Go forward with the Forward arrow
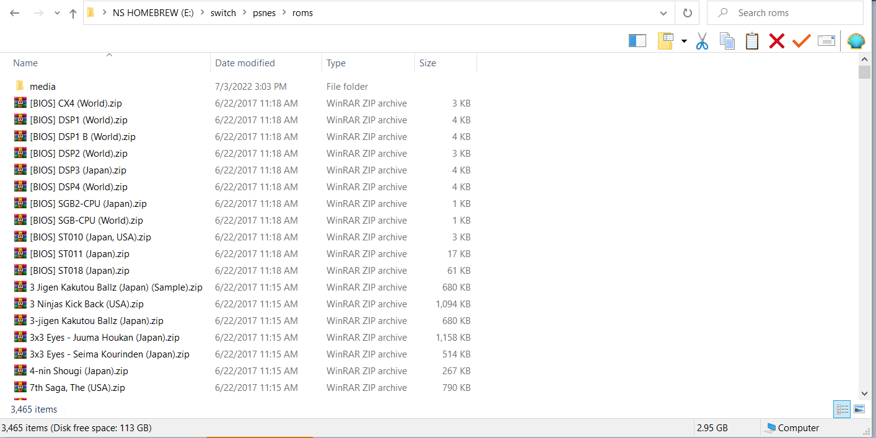Image resolution: width=876 pixels, height=438 pixels. point(38,13)
